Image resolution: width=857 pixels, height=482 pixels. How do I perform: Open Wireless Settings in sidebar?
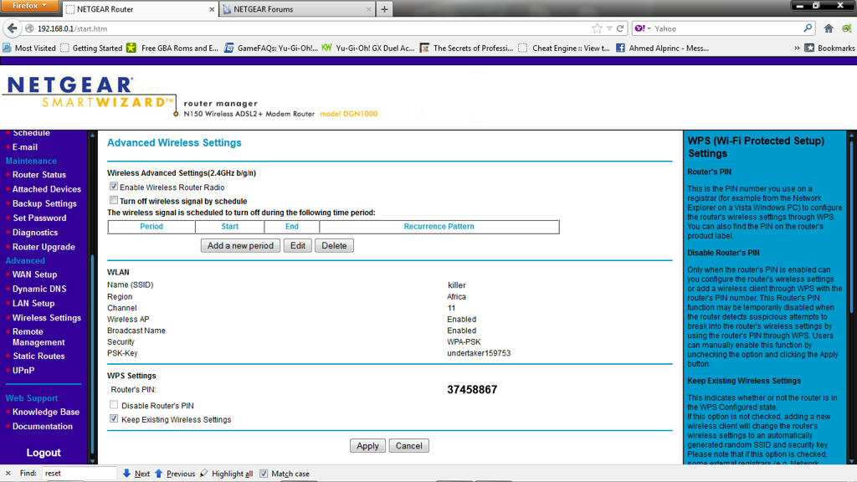(x=47, y=317)
